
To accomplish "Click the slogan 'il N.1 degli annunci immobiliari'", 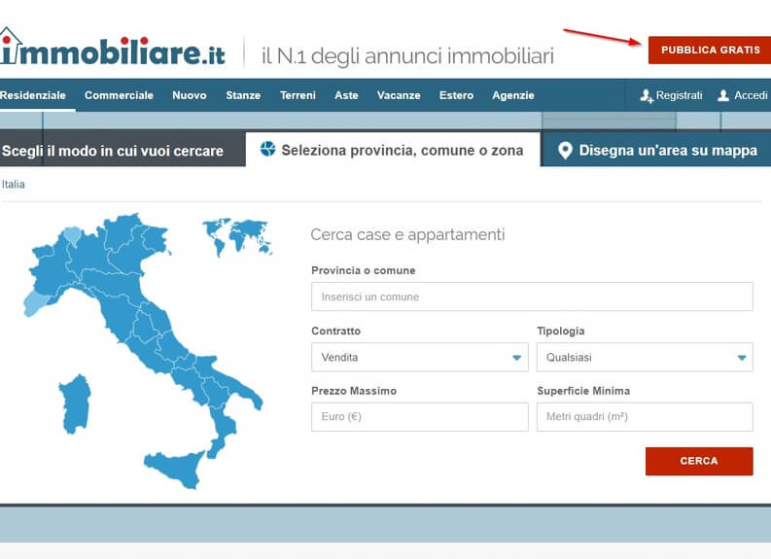I will 407,55.
